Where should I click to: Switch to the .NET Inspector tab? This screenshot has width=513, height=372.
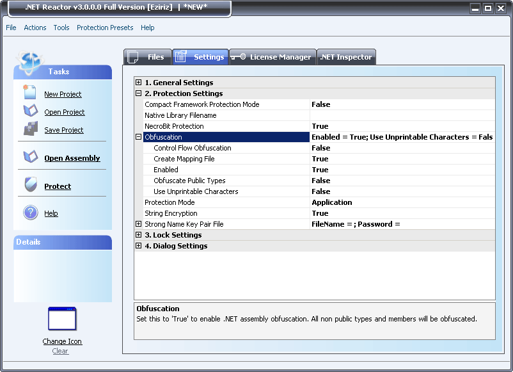click(346, 57)
